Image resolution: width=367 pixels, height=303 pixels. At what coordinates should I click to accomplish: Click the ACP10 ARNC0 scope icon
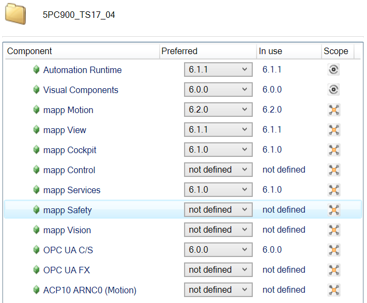point(334,290)
